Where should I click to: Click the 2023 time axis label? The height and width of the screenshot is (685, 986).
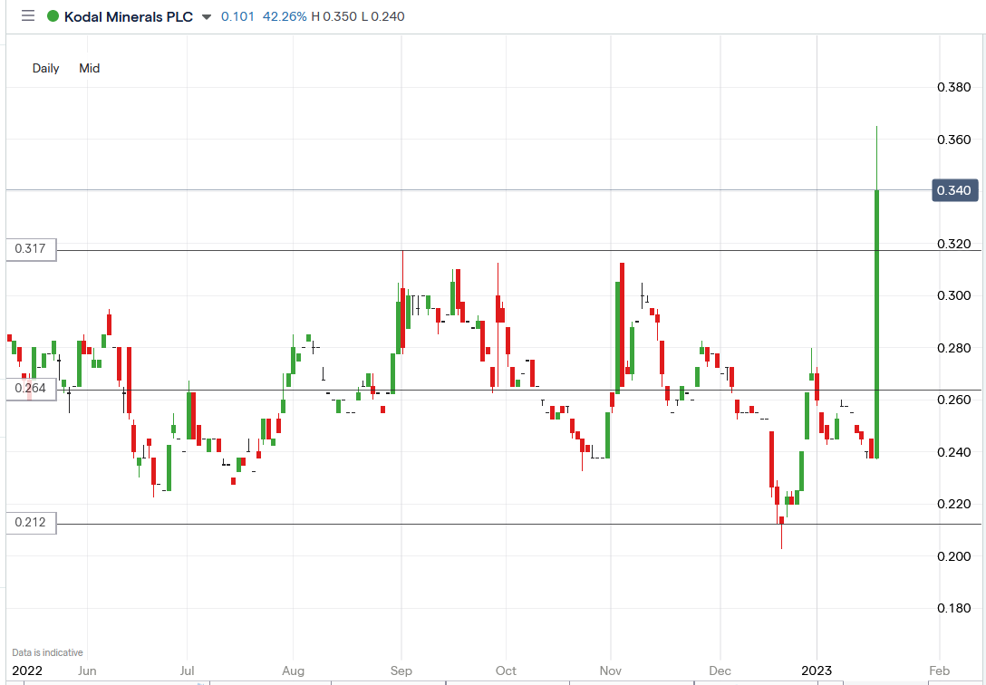(817, 671)
